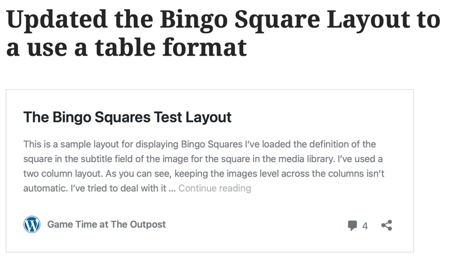Screen dimensions: 450x277
Task: Click the comments speech bubble icon
Action: coord(352,226)
